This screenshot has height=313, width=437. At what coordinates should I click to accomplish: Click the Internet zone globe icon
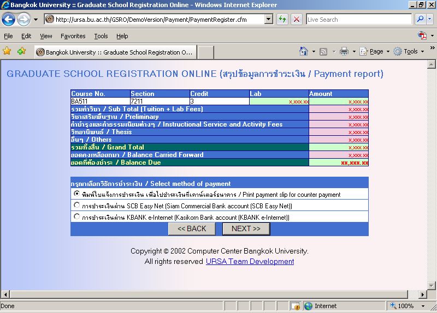[308, 306]
